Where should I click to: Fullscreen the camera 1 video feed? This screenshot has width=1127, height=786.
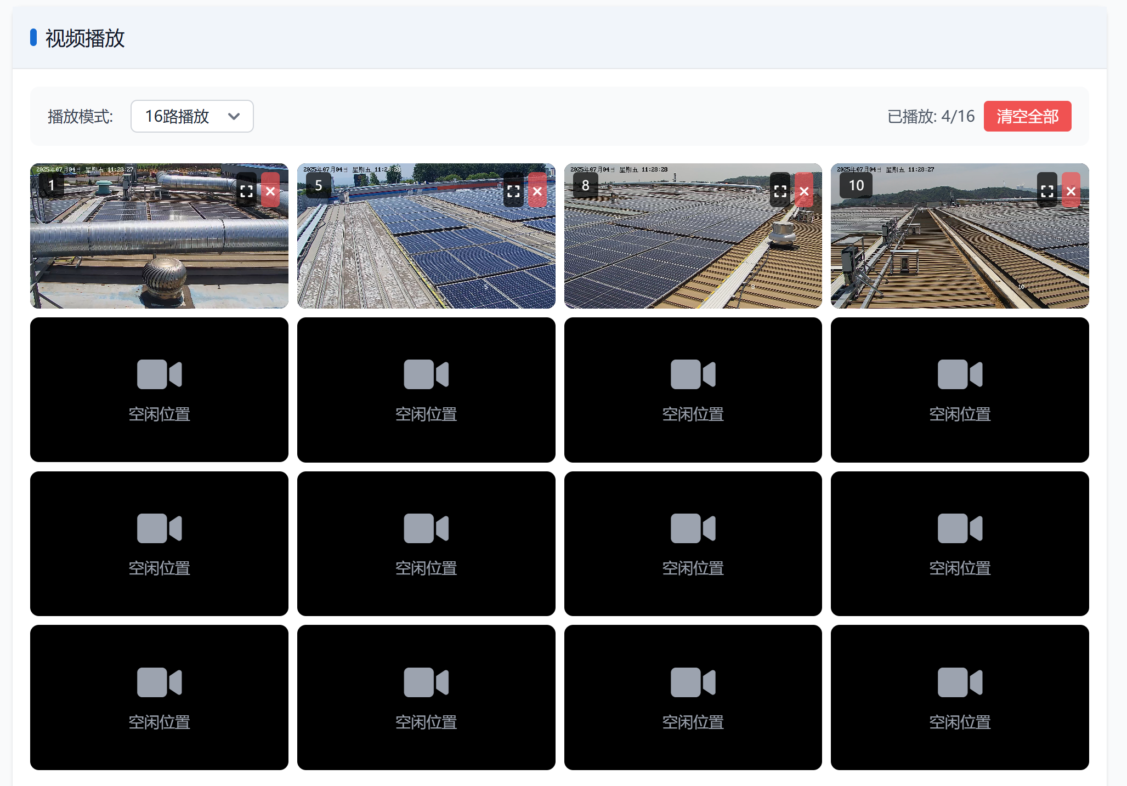[246, 190]
